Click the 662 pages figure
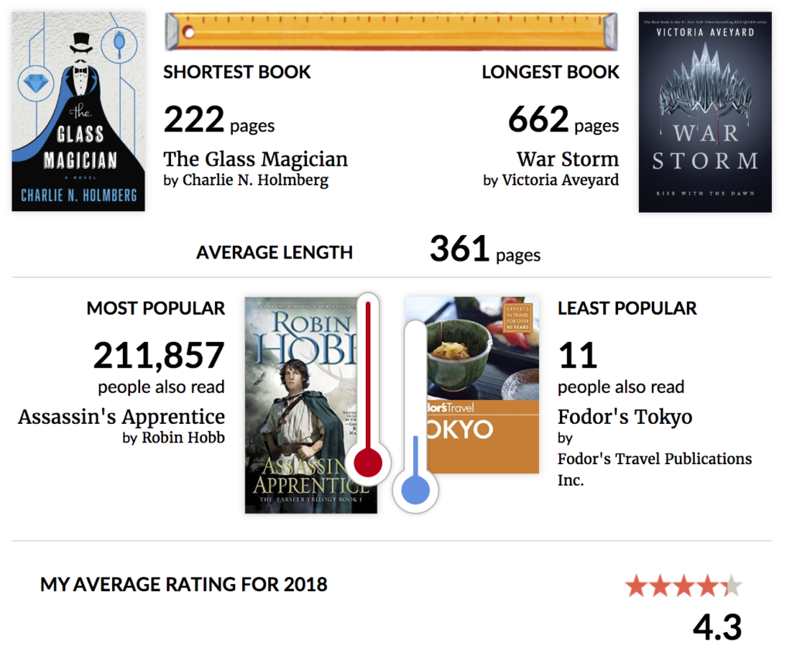Image resolution: width=792 pixels, height=666 pixels. 564,120
